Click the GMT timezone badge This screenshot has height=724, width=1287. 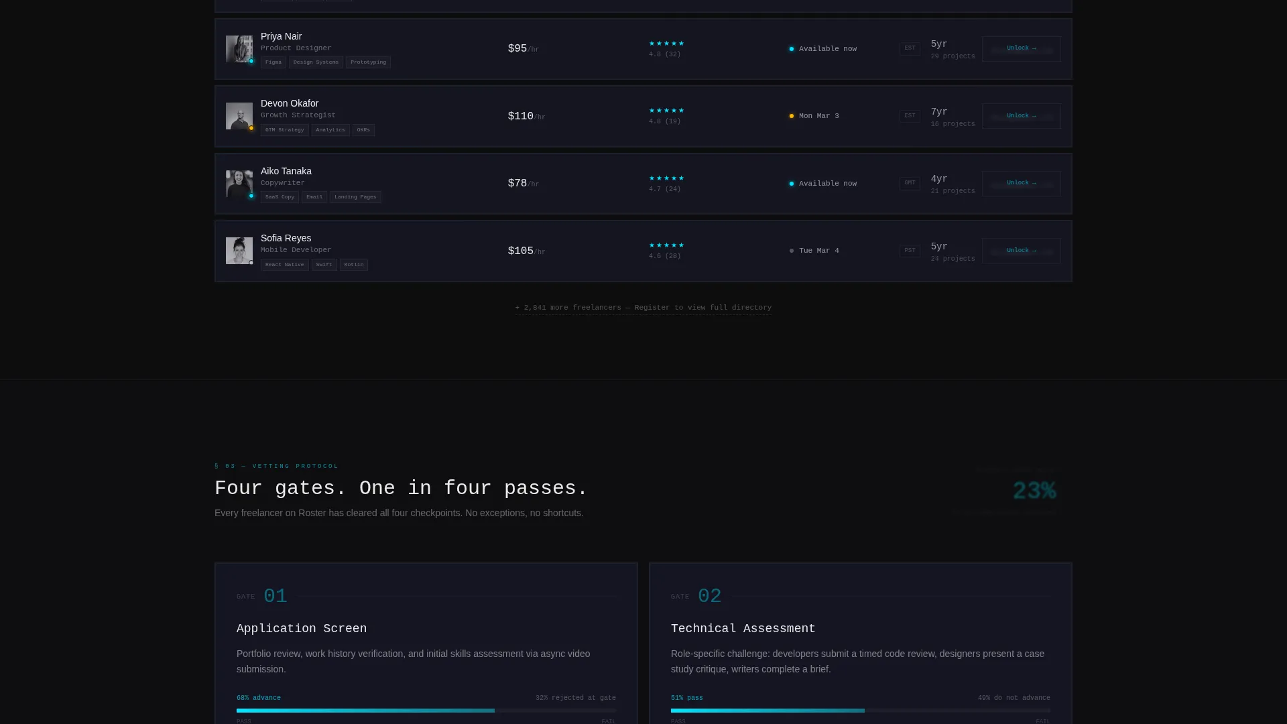[910, 183]
